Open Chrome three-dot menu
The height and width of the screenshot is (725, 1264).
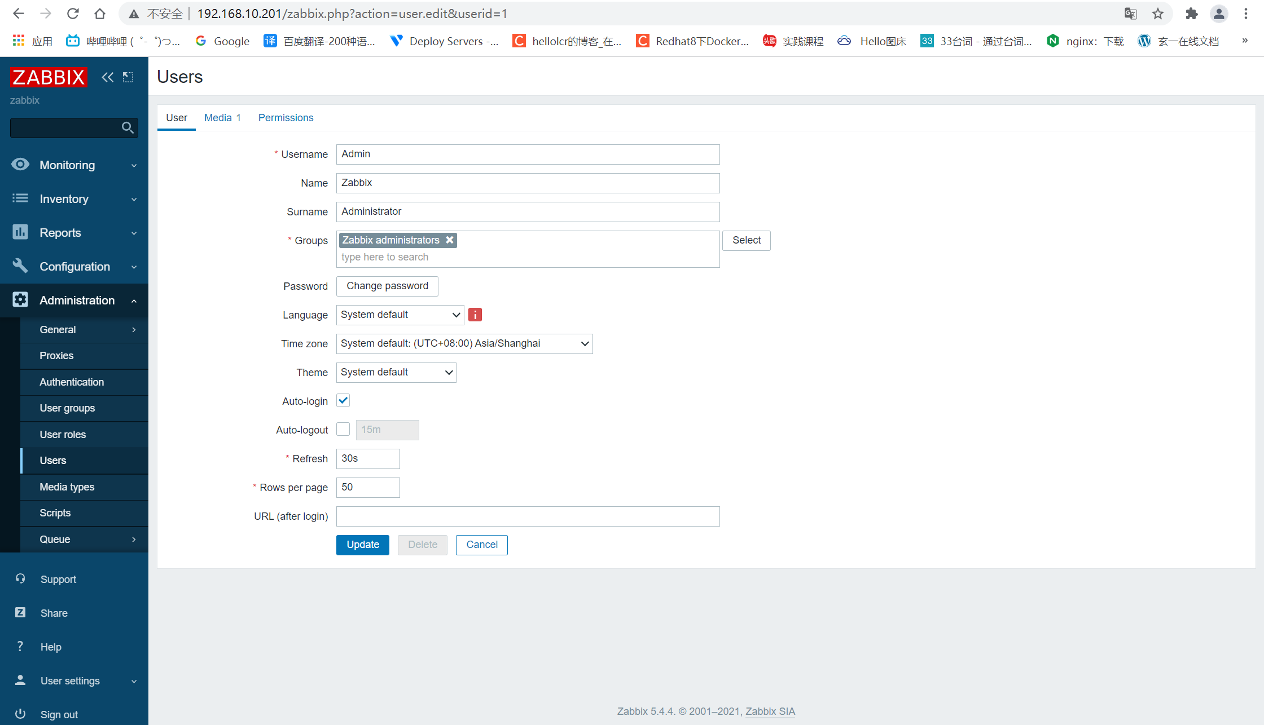pyautogui.click(x=1246, y=14)
